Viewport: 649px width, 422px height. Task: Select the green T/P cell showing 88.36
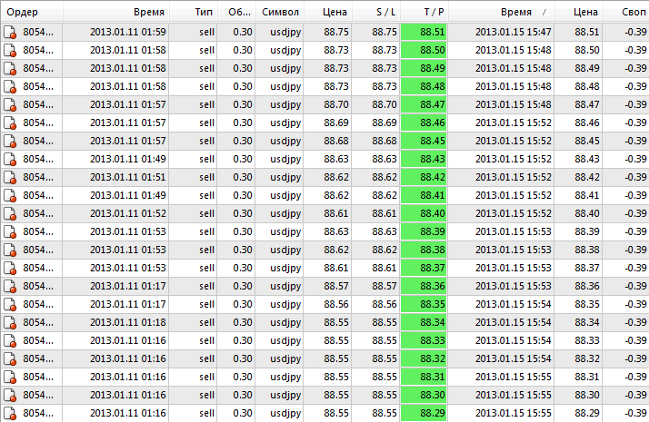pos(424,287)
